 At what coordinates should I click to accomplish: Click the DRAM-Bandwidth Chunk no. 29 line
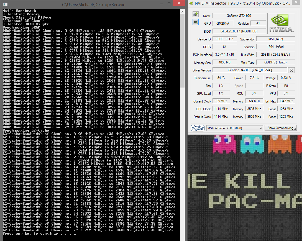(83, 127)
